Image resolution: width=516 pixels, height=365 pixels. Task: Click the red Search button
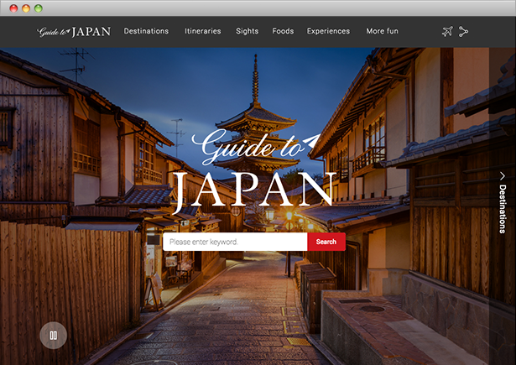(326, 242)
